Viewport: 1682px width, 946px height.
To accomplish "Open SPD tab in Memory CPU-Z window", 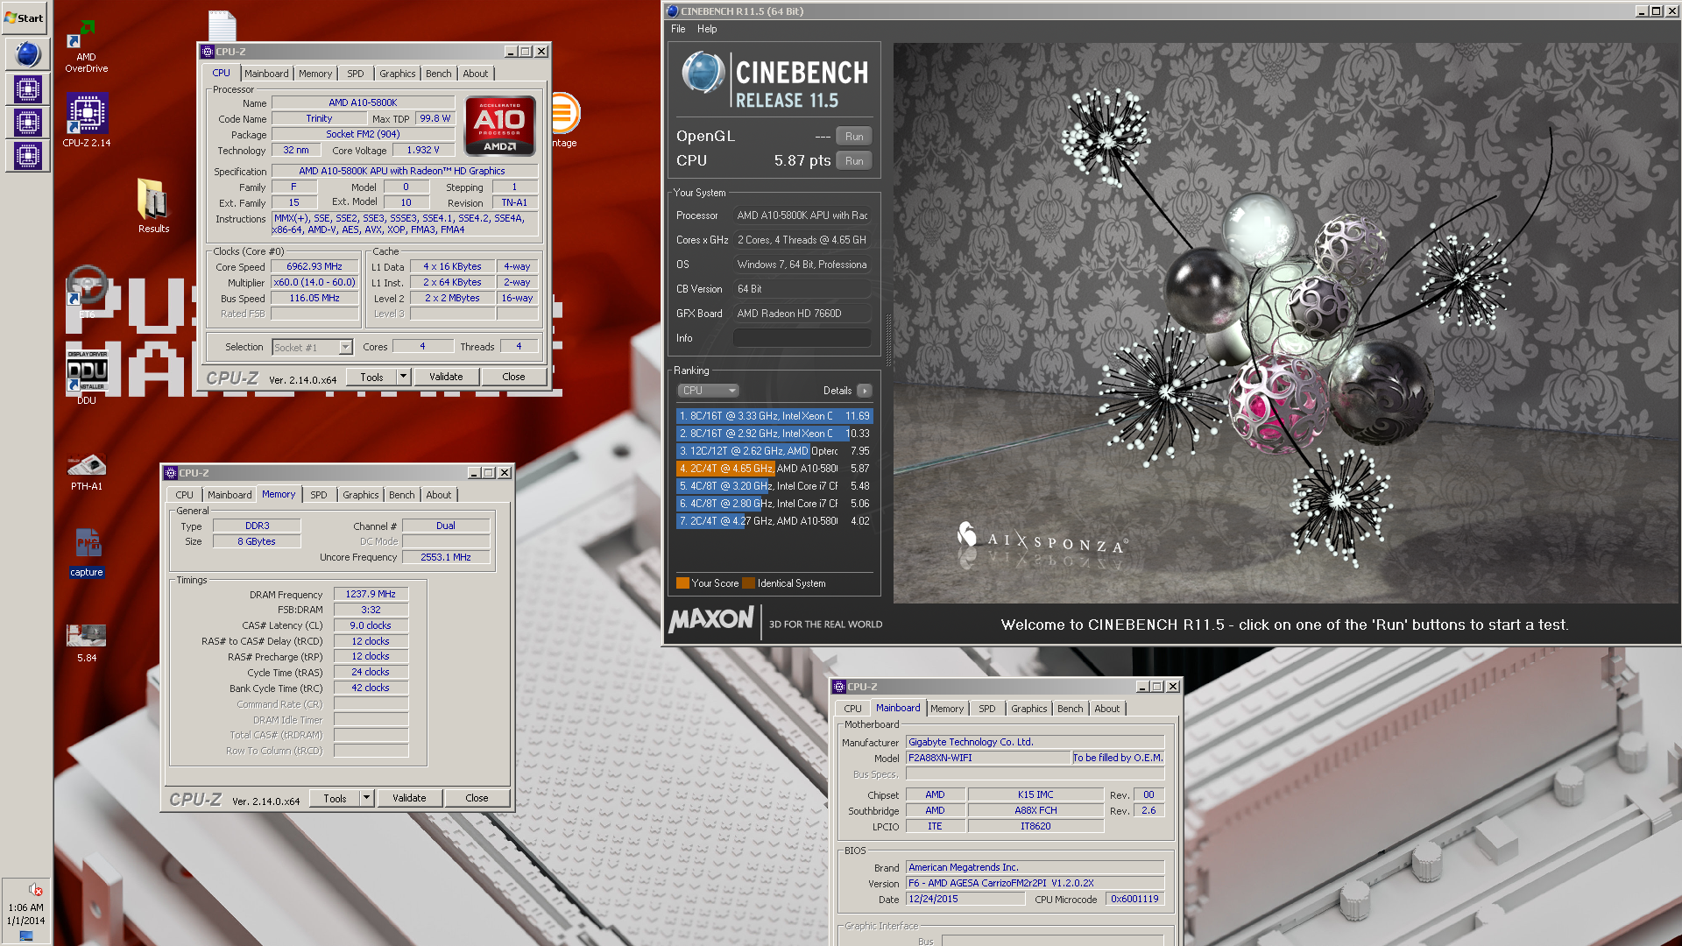I will click(x=319, y=495).
